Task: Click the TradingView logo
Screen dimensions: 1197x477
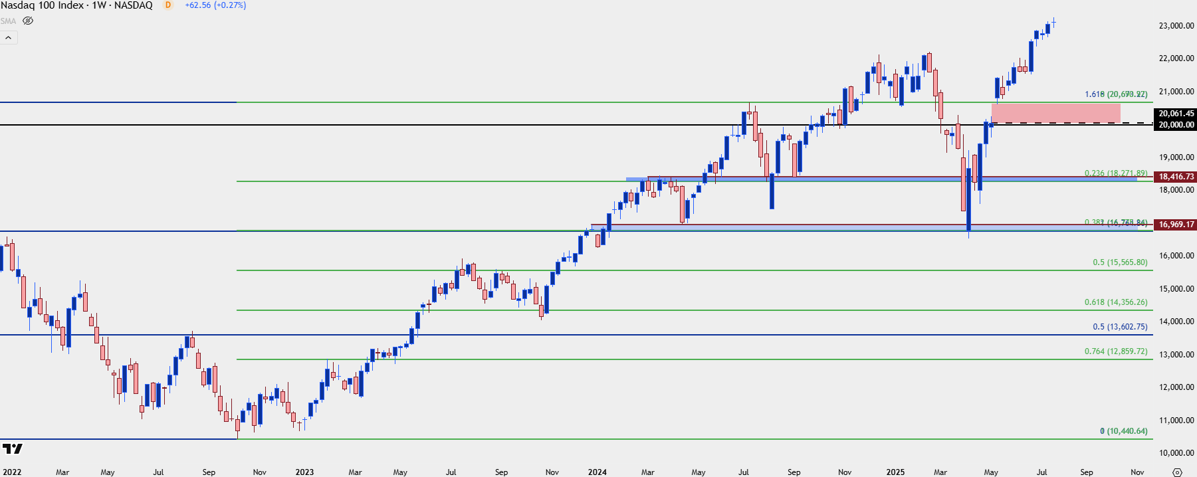Action: click(12, 449)
